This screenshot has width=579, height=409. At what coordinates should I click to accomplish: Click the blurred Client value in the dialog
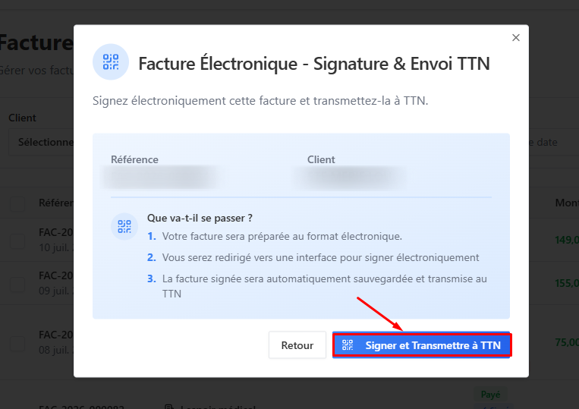click(x=351, y=178)
